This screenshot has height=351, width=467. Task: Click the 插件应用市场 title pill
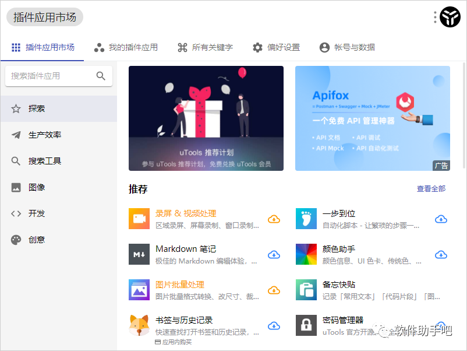click(x=45, y=17)
